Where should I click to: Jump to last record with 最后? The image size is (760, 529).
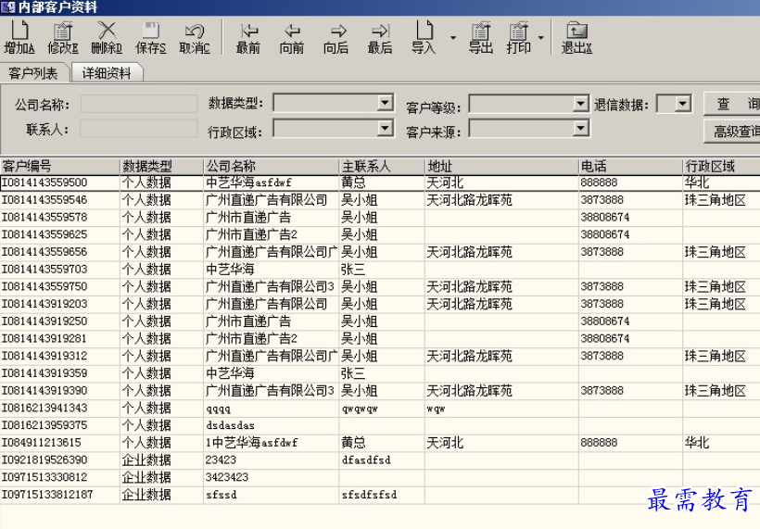coord(380,37)
